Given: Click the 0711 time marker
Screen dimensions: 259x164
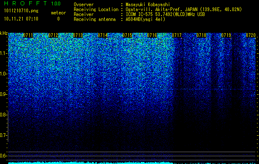Looking at the screenshot, I should [x=28, y=35].
